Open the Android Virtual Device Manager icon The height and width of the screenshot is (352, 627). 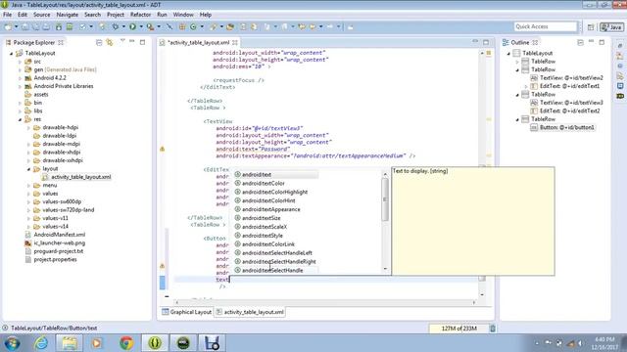click(70, 26)
